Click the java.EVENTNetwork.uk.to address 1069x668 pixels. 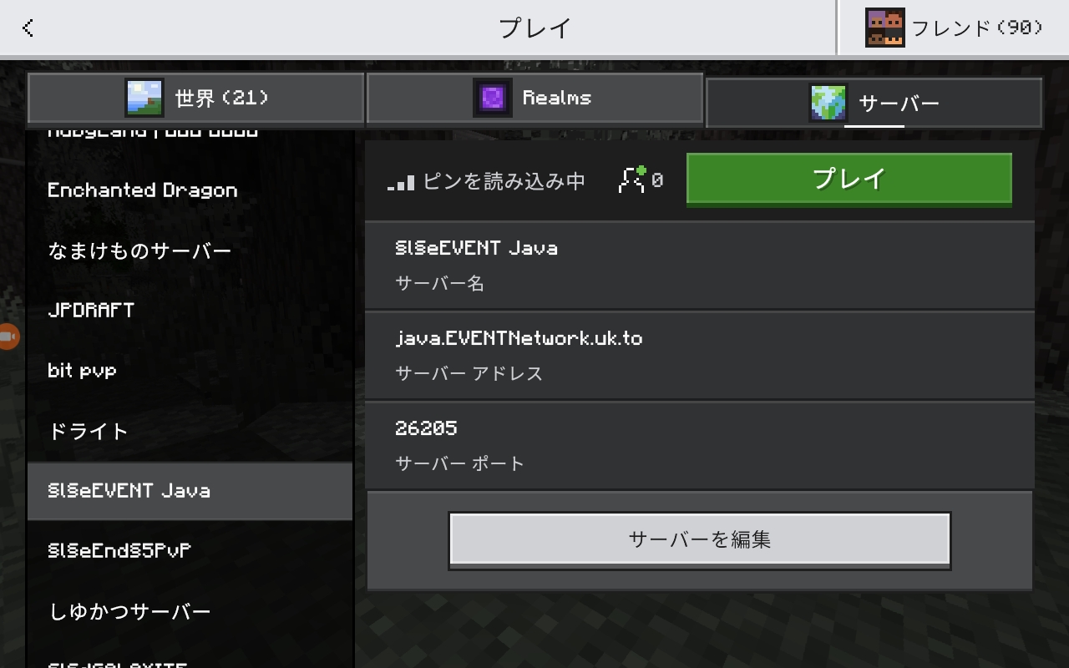(519, 338)
